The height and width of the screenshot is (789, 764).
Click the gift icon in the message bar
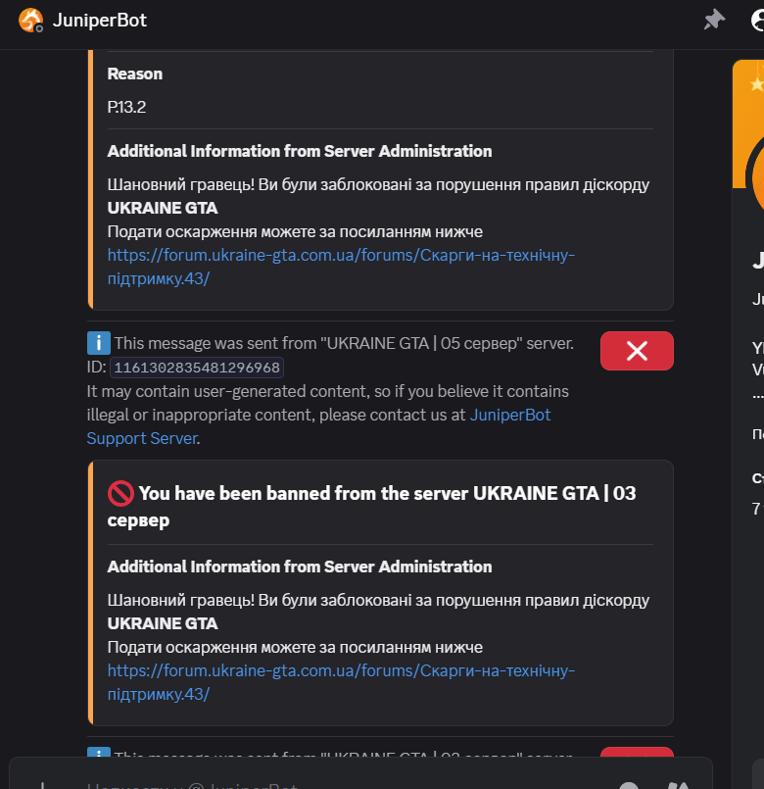tap(678, 785)
